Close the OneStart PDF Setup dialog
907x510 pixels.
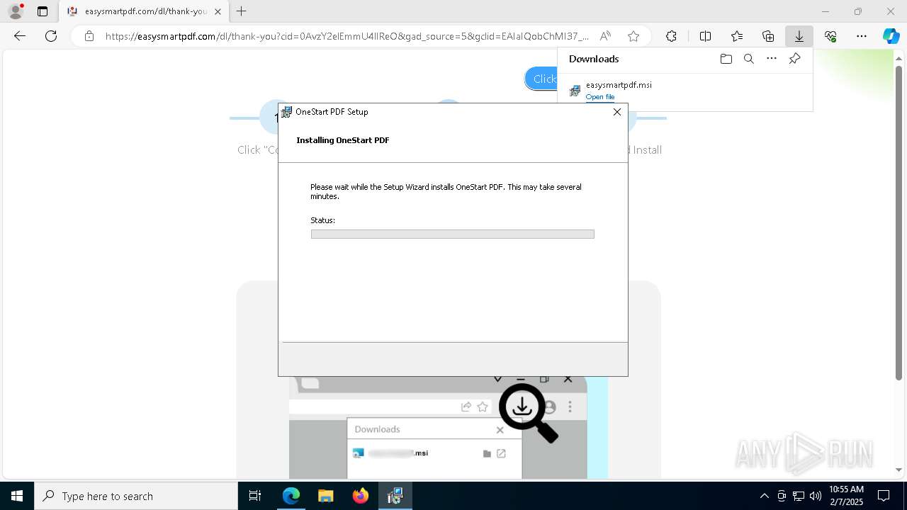(x=616, y=112)
